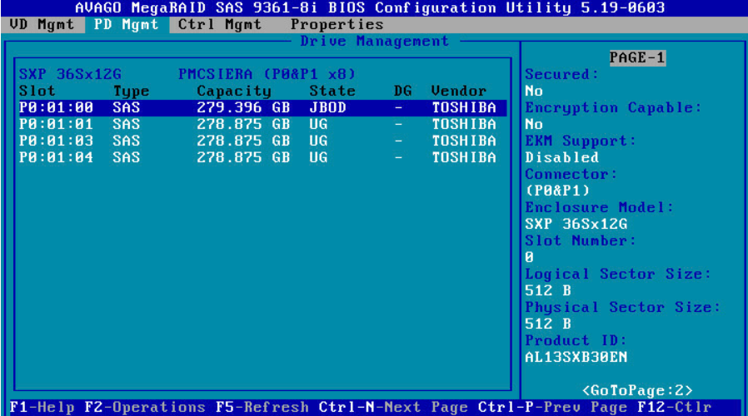Click PMCSIERA (P0&P1 x8) heading
The image size is (748, 416).
267,74
